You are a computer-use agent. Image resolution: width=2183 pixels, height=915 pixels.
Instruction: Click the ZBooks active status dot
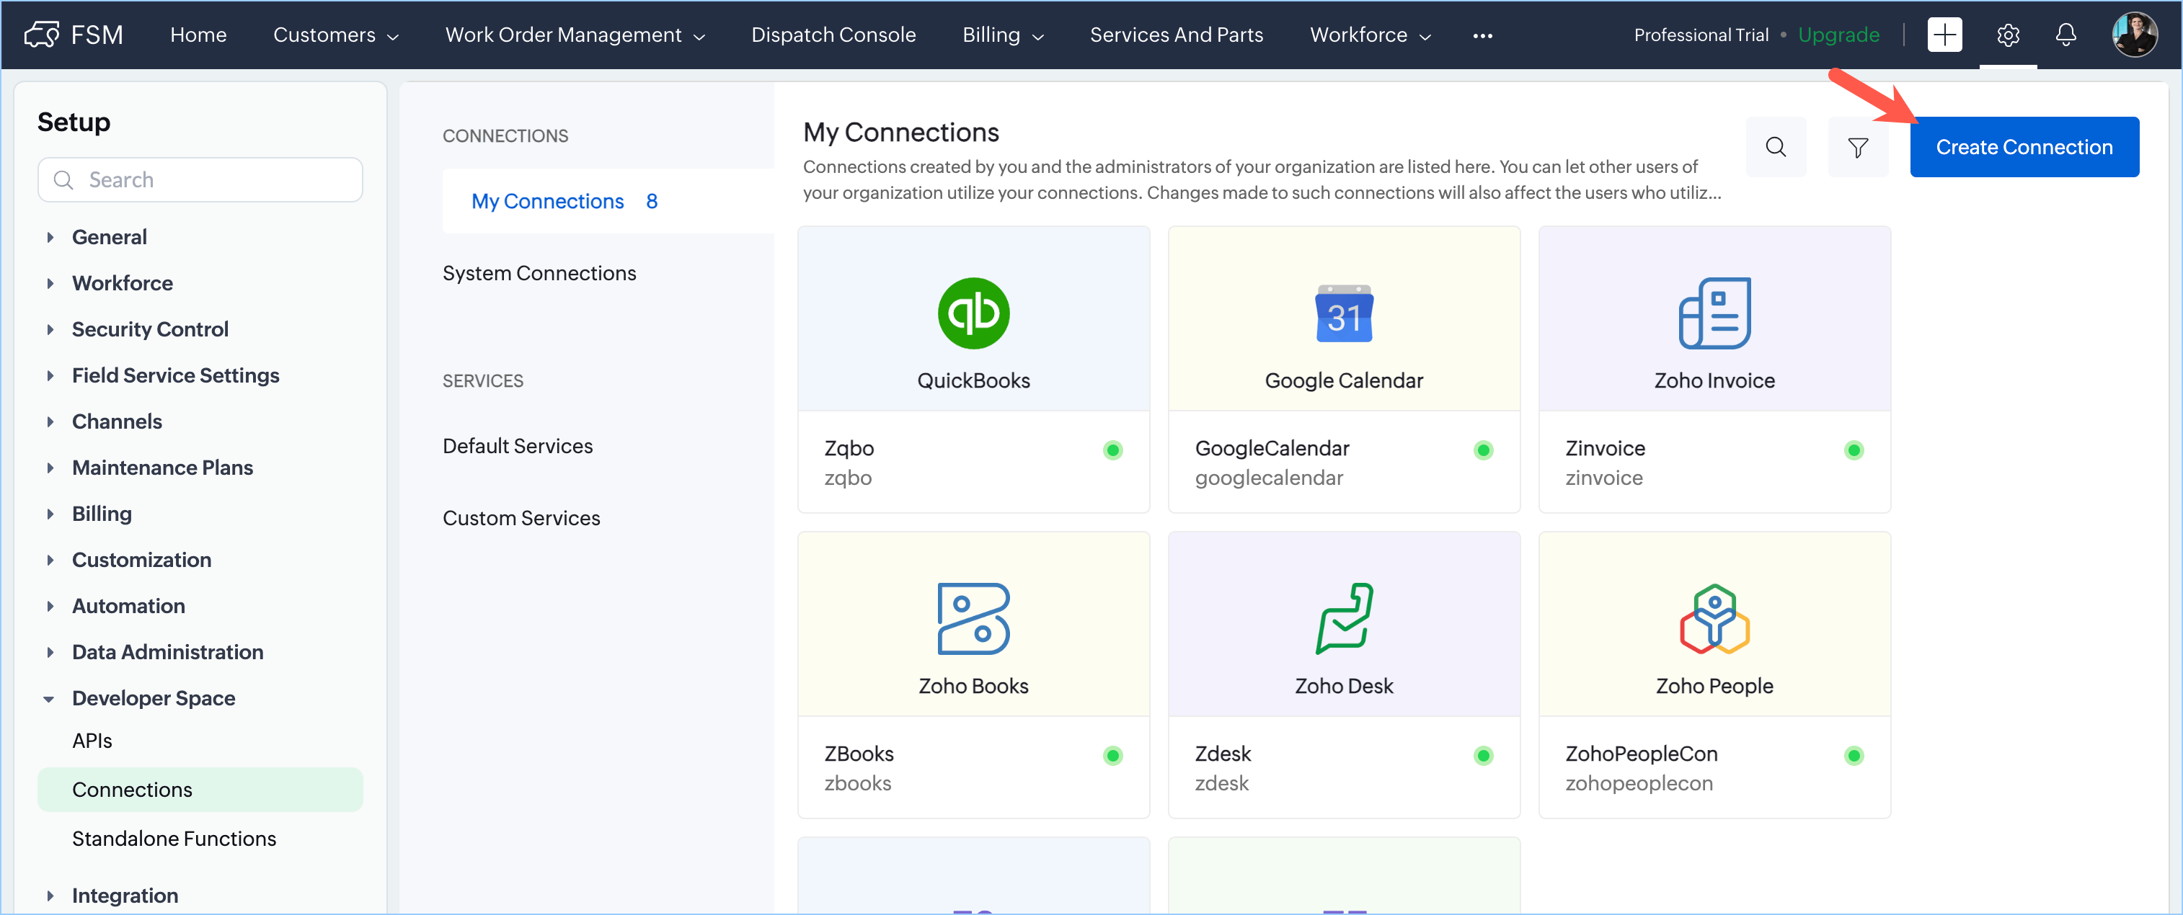(x=1112, y=755)
